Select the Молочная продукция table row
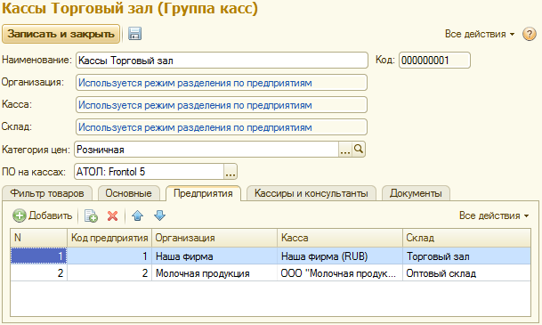The width and height of the screenshot is (542, 325). coord(271,273)
